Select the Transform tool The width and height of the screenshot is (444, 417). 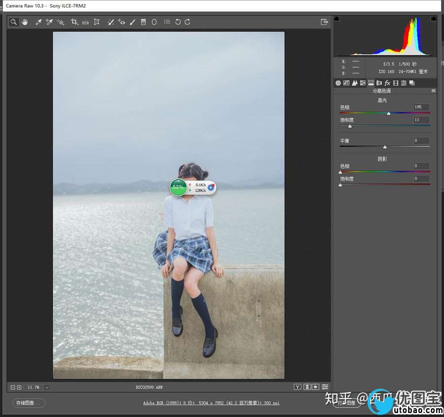[x=97, y=22]
